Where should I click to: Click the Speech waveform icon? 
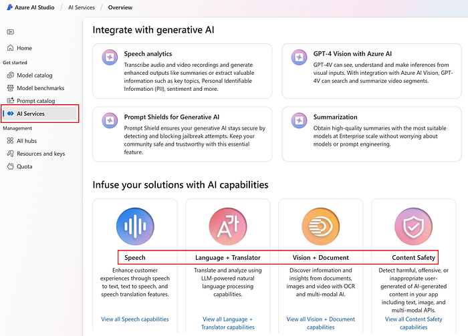click(134, 227)
